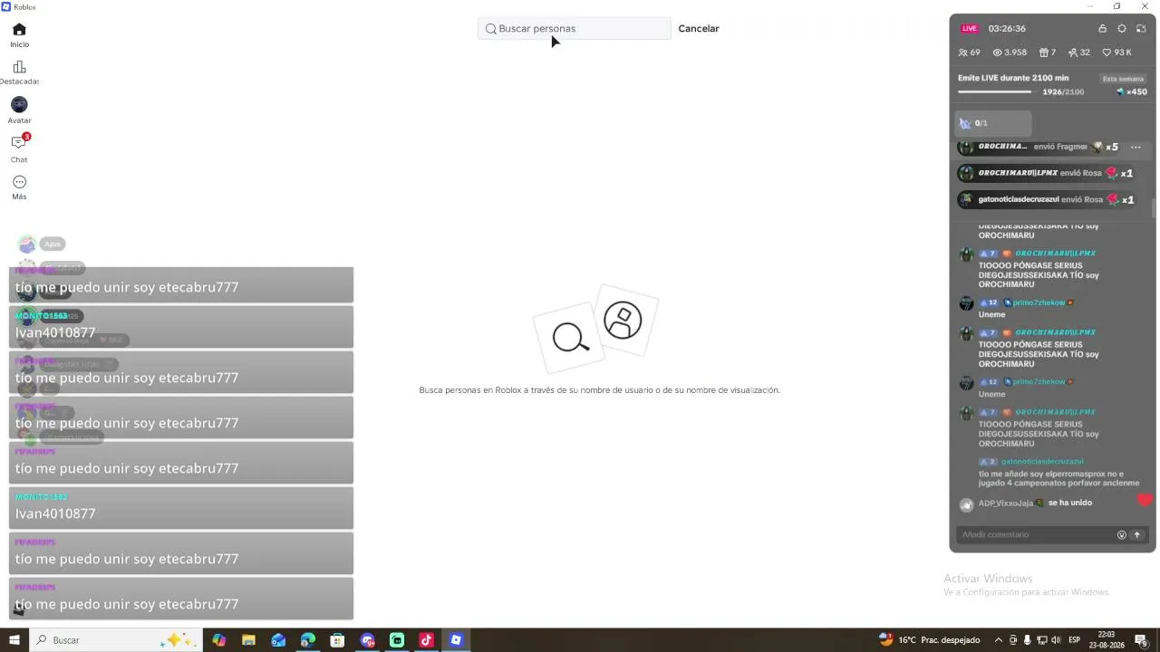Click gatonoticiasdecruzazul Rosa gift notification
Screen dimensions: 1160x652
[1047, 199]
